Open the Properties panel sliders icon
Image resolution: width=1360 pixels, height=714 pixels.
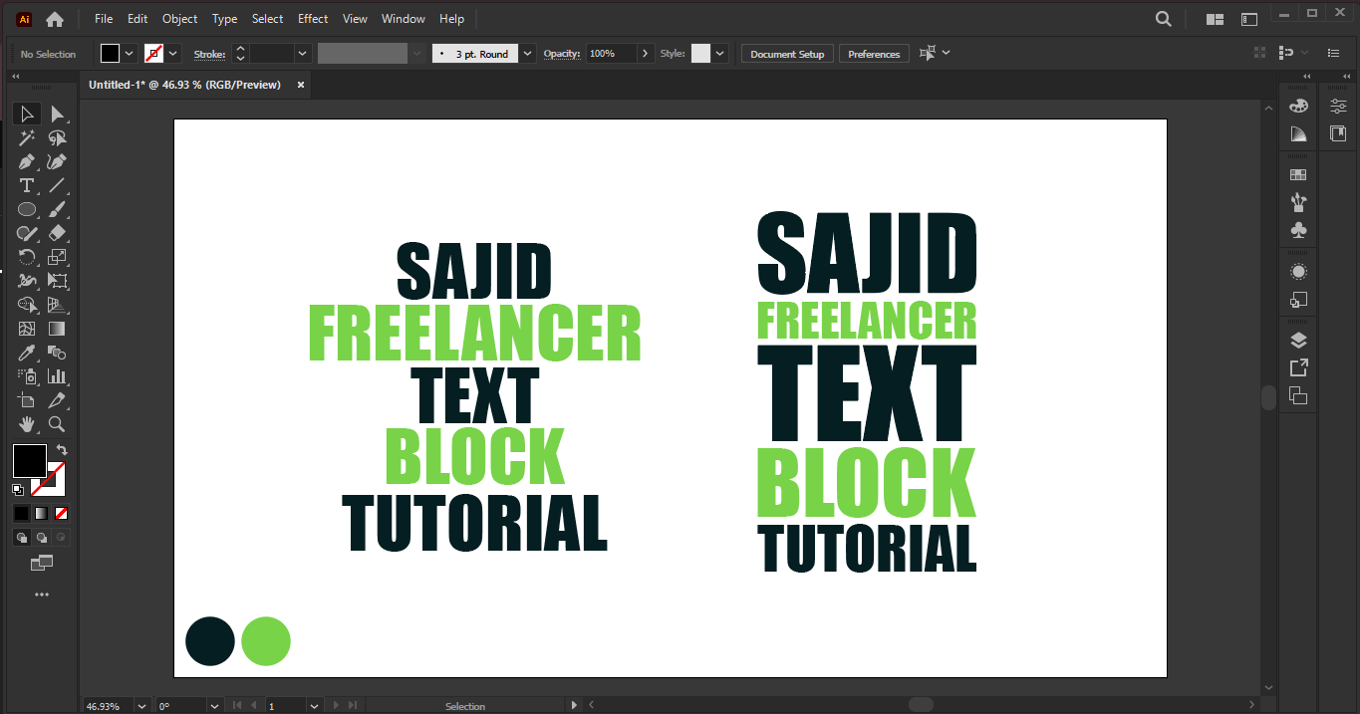[1338, 106]
